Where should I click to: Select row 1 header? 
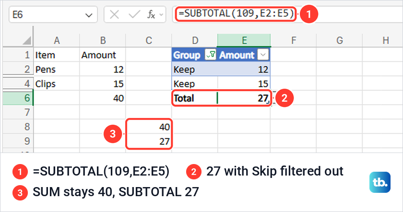tap(18, 55)
